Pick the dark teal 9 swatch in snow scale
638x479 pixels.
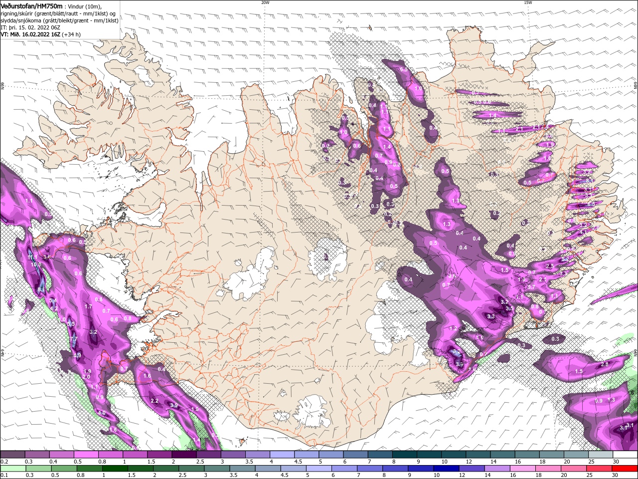point(429,455)
